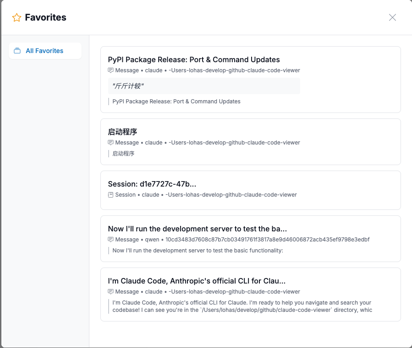This screenshot has width=412, height=348.
Task: Open "Now I'll run the development server" title
Action: [x=198, y=229]
